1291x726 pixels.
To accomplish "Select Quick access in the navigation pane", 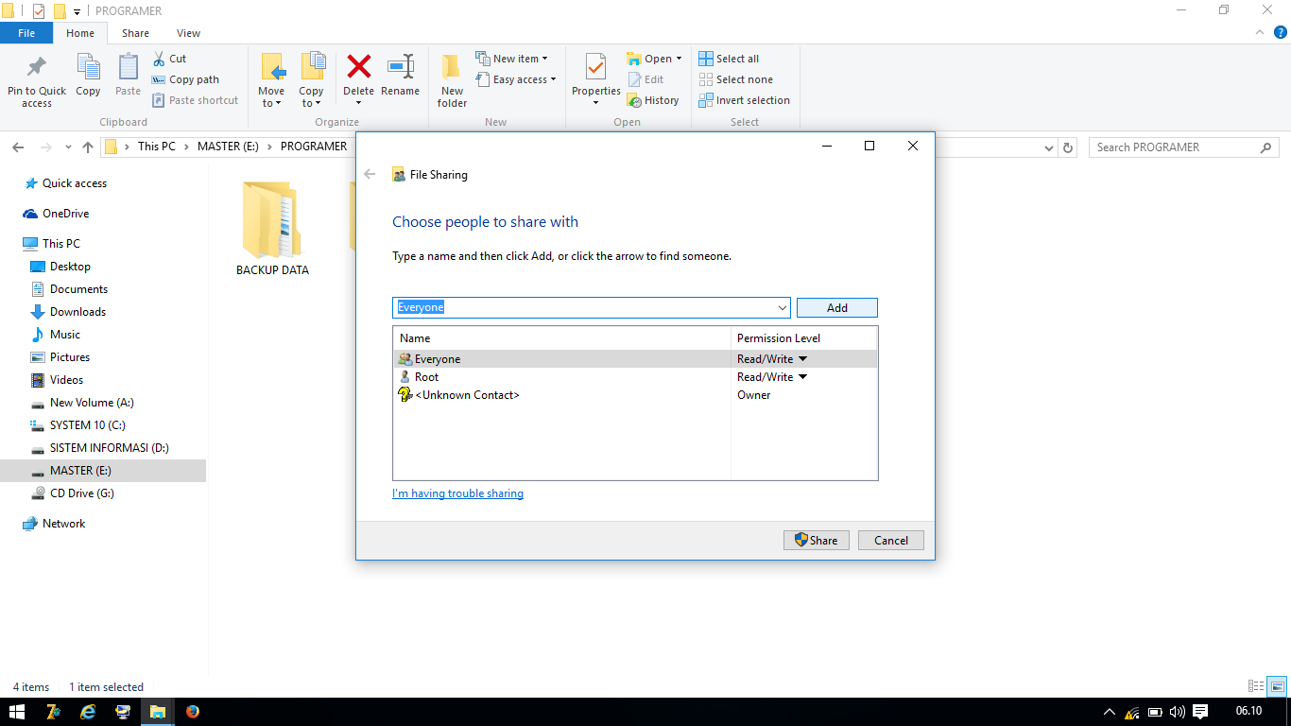I will click(x=75, y=183).
